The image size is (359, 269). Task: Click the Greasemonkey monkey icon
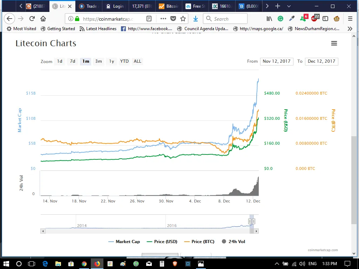pos(336,19)
